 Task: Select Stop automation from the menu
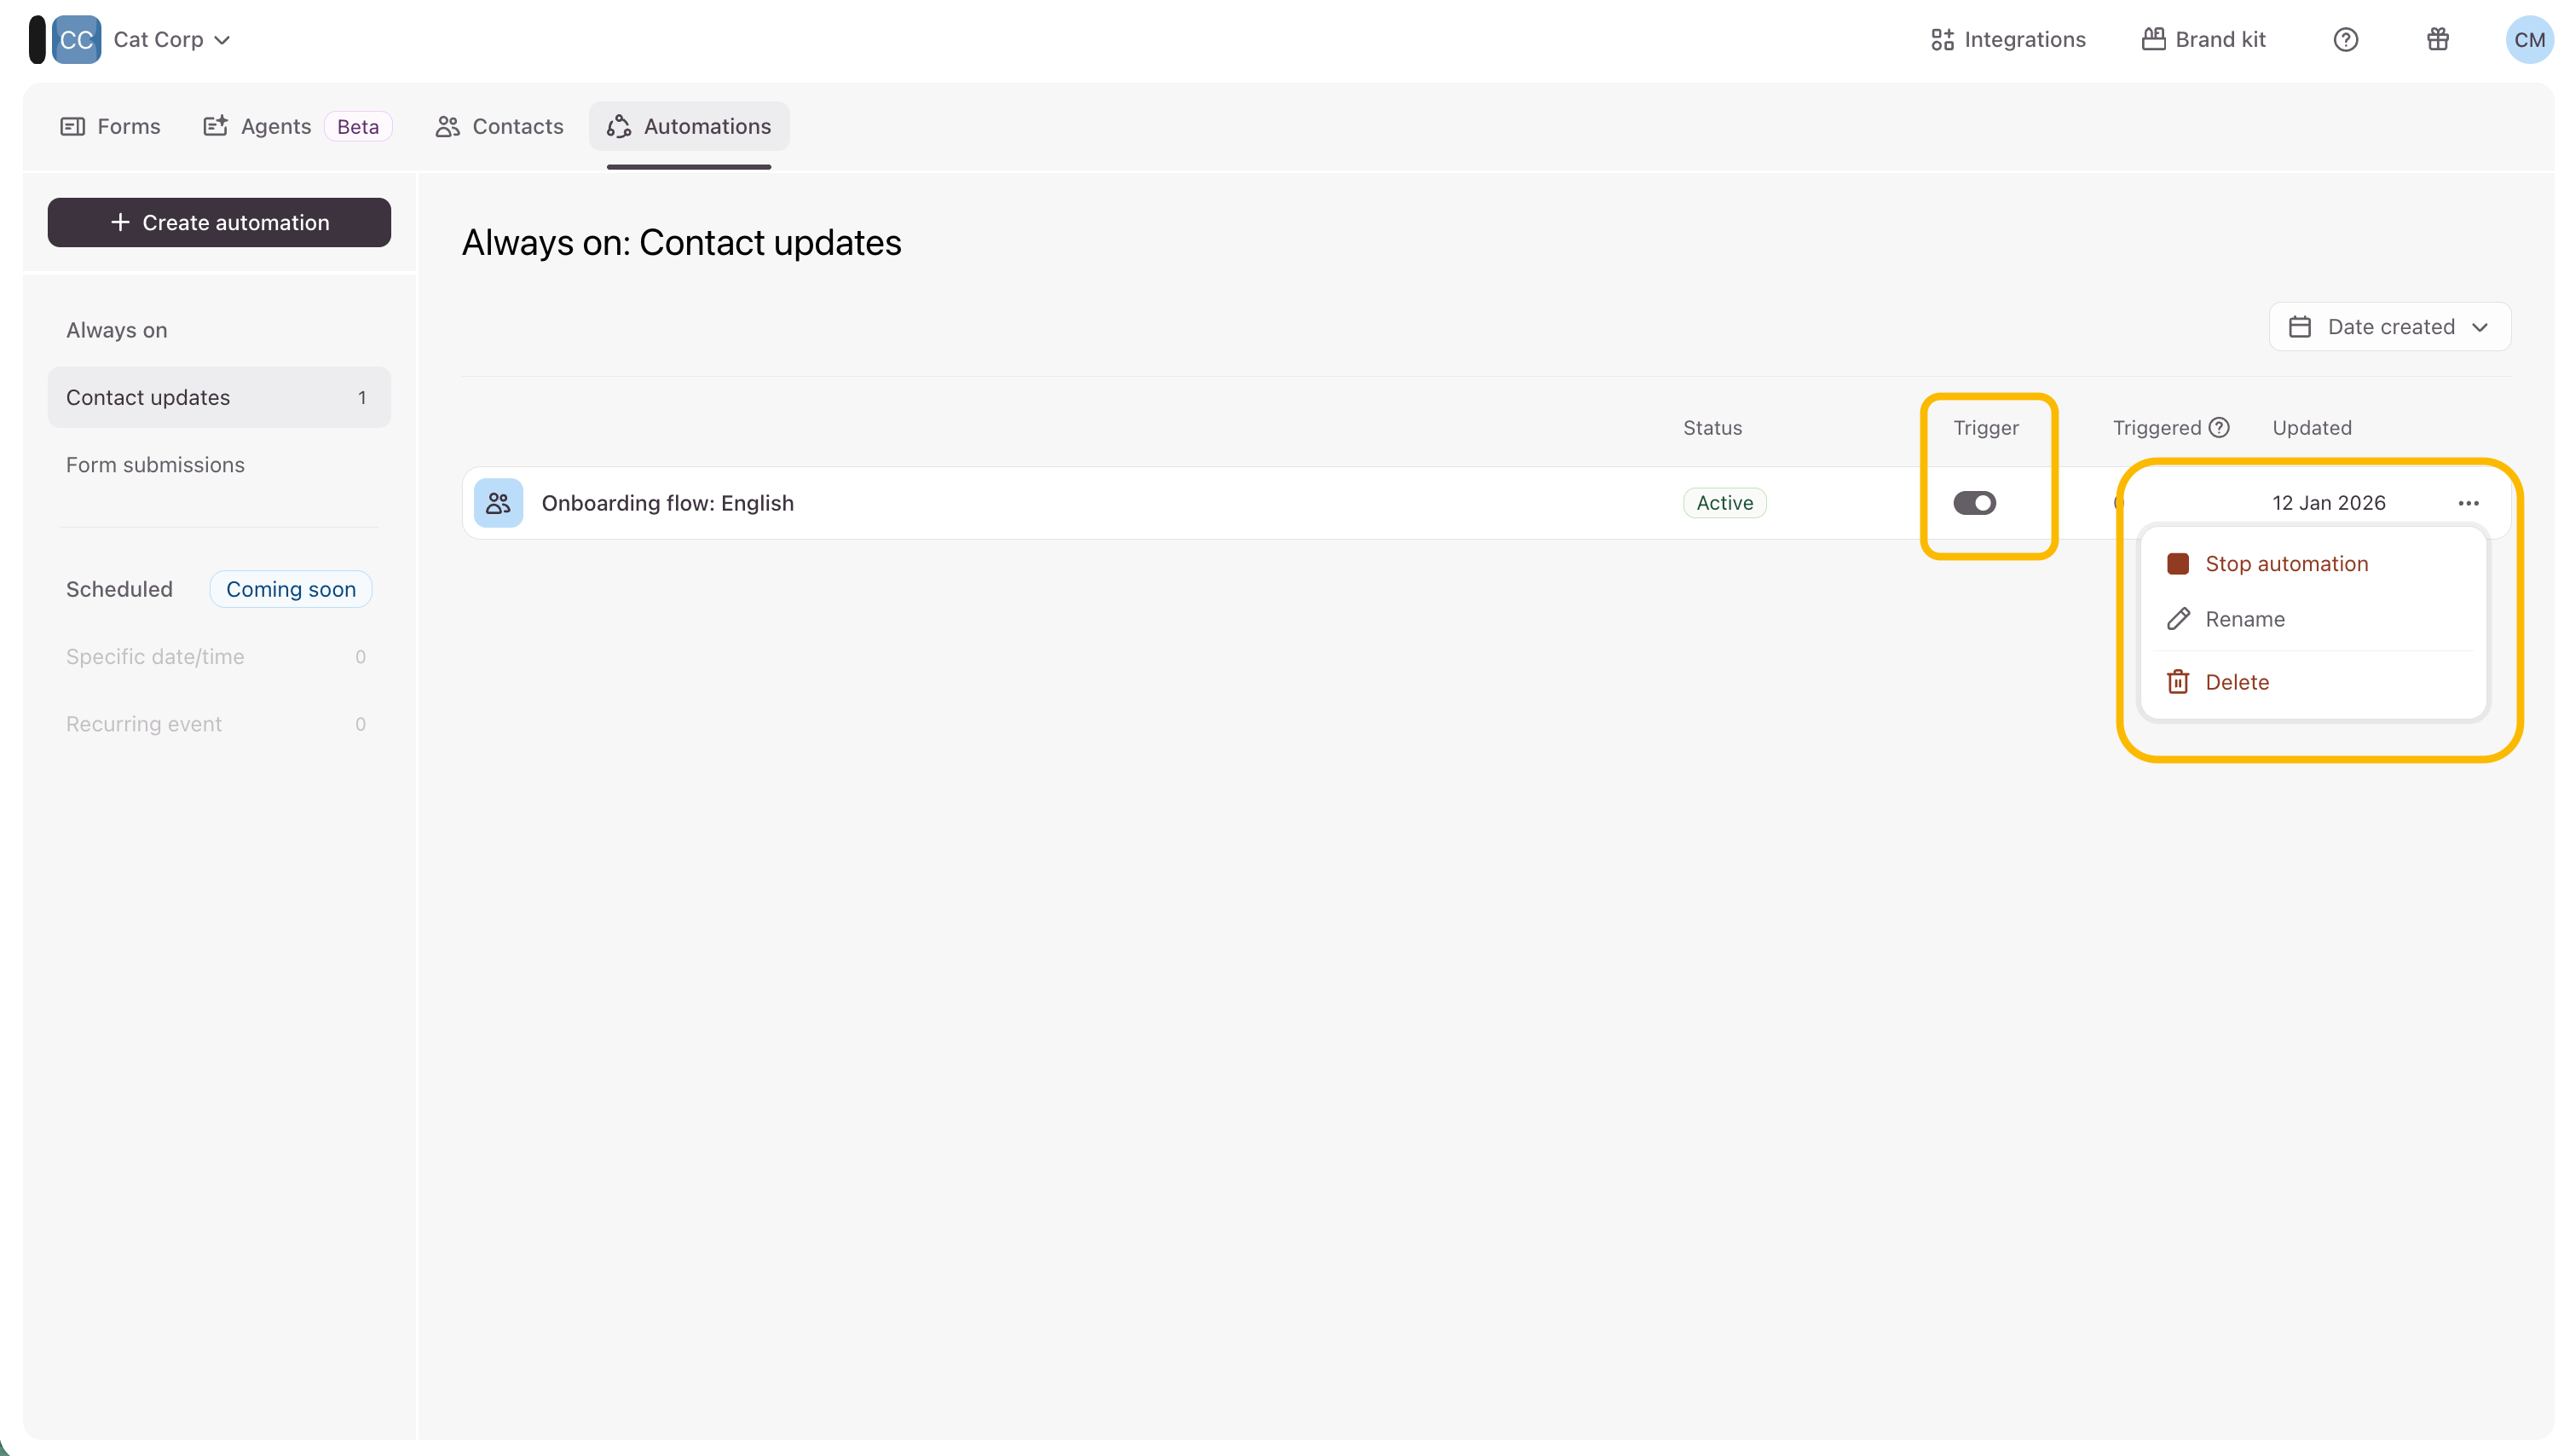pos(2286,564)
